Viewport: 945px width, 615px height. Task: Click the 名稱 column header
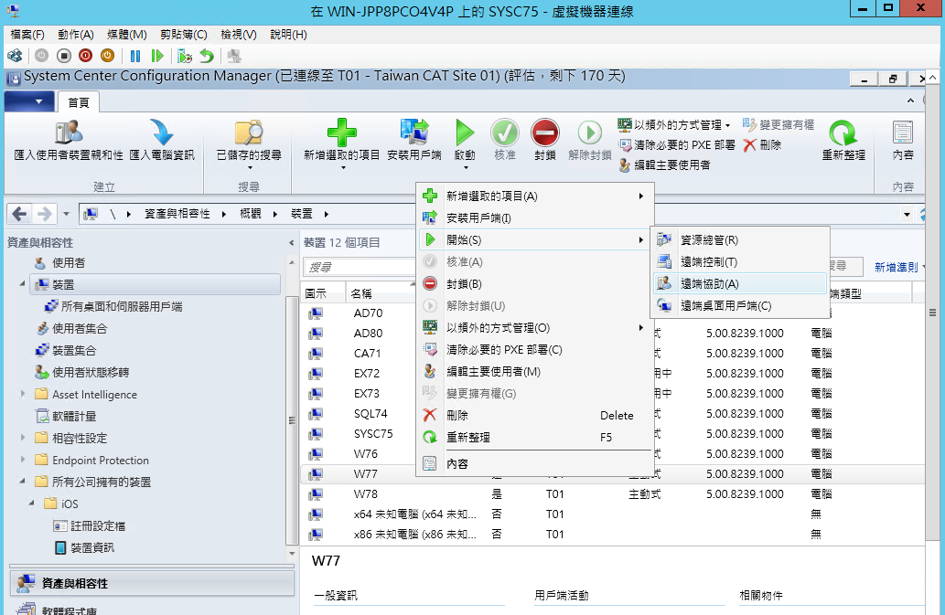pos(381,293)
